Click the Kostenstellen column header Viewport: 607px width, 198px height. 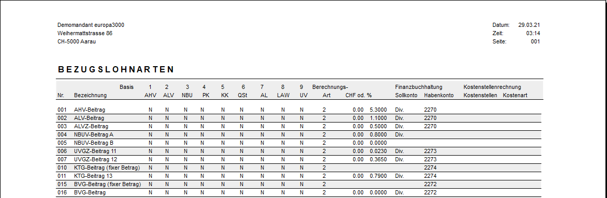click(480, 95)
